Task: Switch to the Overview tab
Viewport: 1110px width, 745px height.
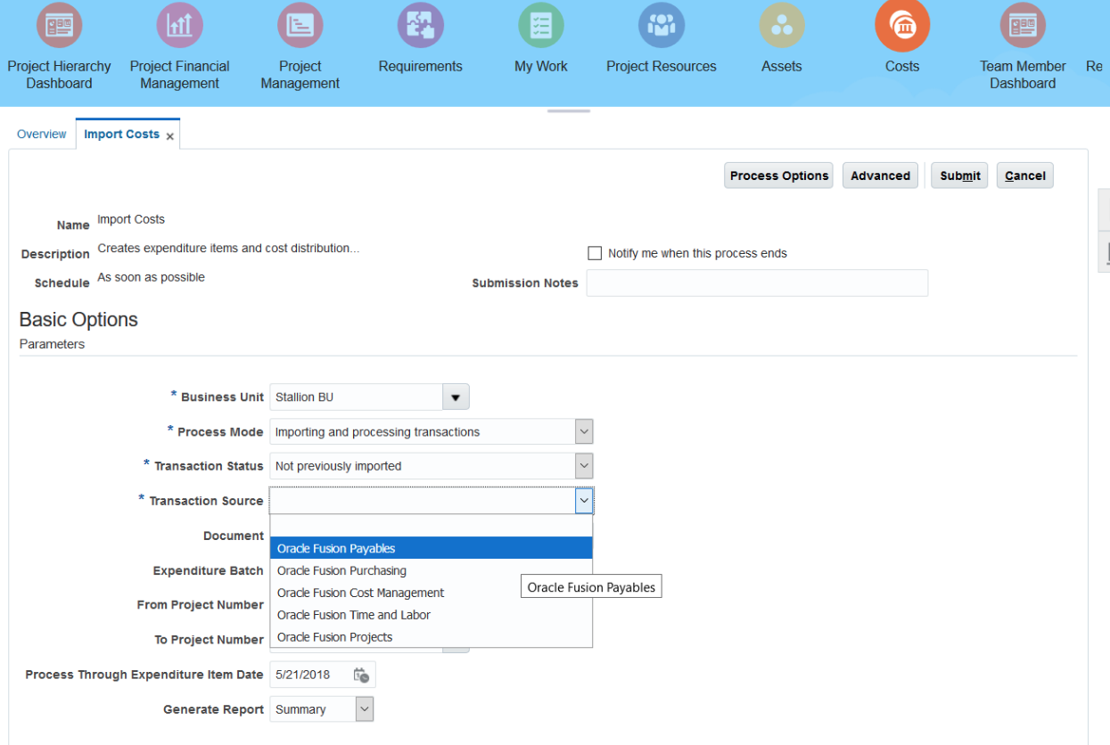Action: [42, 134]
